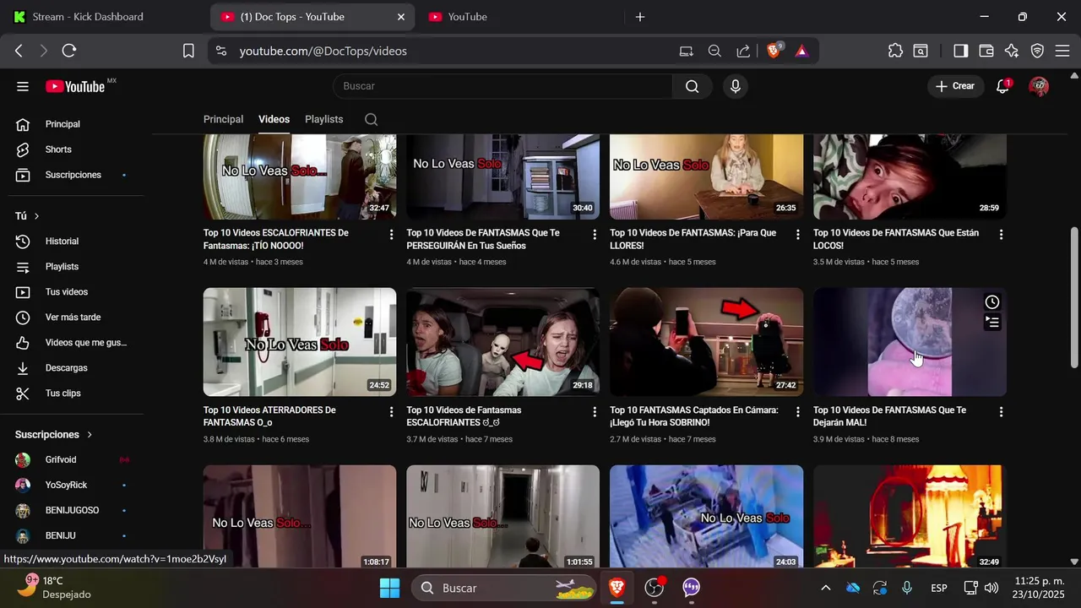
Task: Search within channel using magnifier icon
Action: click(371, 119)
